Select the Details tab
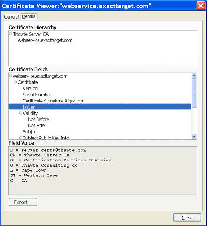 point(29,16)
